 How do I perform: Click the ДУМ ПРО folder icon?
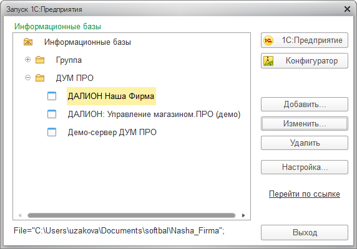point(40,78)
